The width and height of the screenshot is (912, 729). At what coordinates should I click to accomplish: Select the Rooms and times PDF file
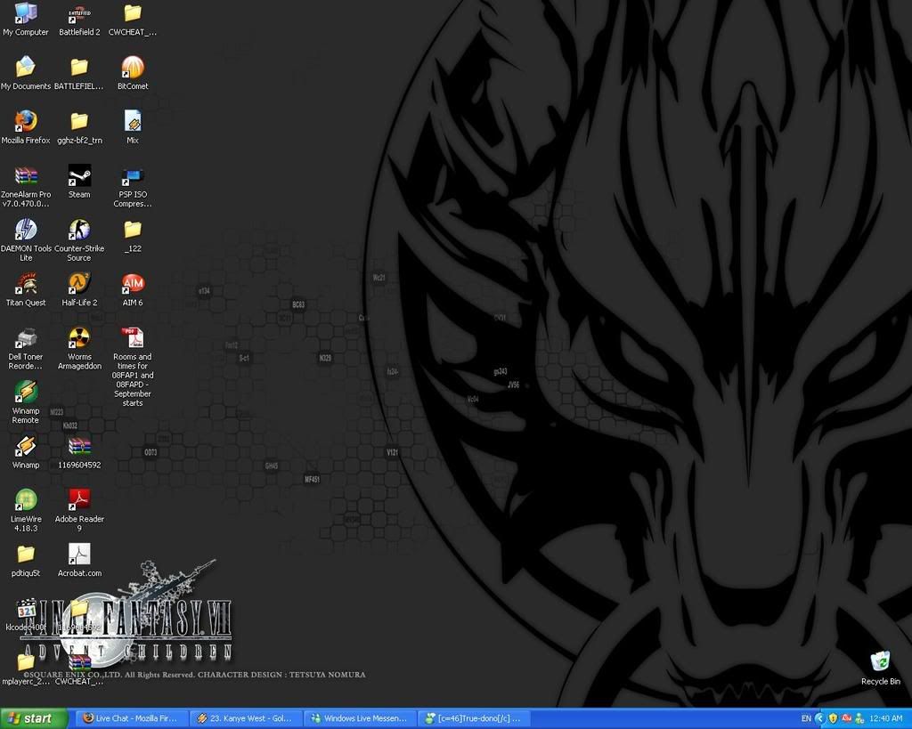click(133, 337)
